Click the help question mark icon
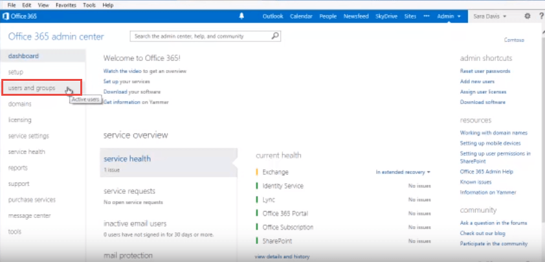The height and width of the screenshot is (262, 545). pos(541,16)
